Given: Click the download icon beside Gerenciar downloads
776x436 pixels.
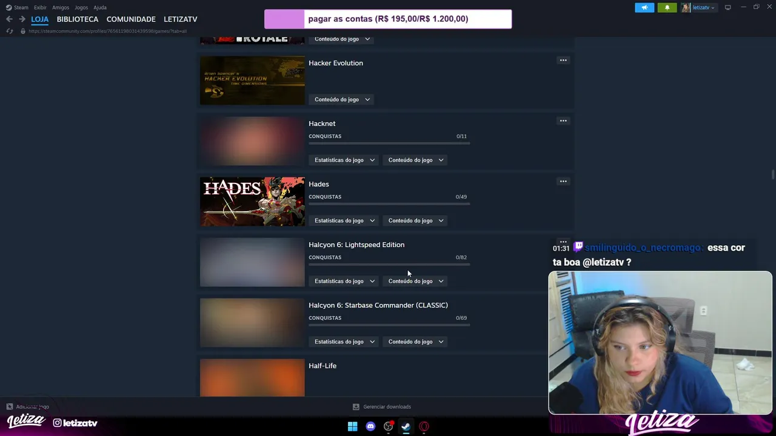Looking at the screenshot, I should pos(356,407).
